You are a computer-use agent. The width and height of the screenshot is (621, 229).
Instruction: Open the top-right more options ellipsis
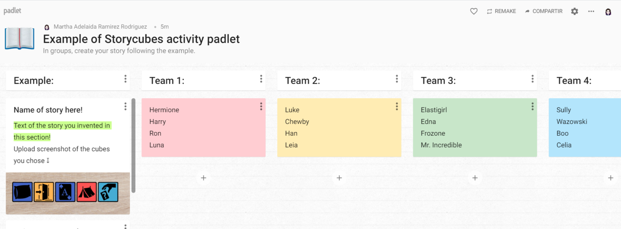591,11
